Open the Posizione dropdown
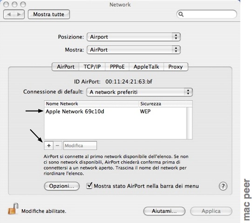 click(134, 37)
